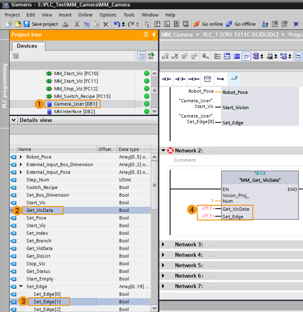Click the open branch icon
Viewport: 303px width, 312px height.
point(221,79)
